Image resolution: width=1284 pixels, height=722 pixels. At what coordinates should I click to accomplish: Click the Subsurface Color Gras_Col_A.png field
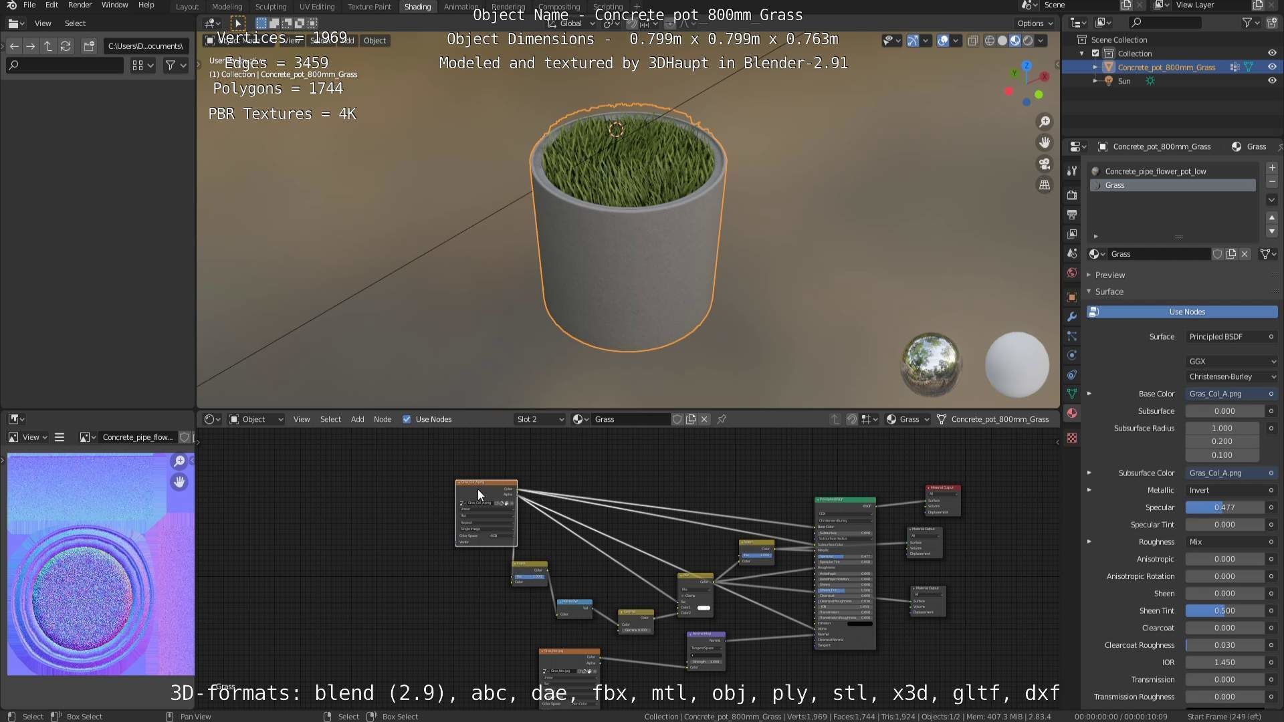click(x=1226, y=473)
